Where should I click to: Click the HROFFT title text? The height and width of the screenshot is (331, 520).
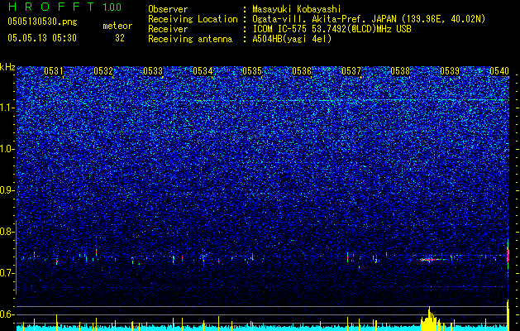coord(52,7)
